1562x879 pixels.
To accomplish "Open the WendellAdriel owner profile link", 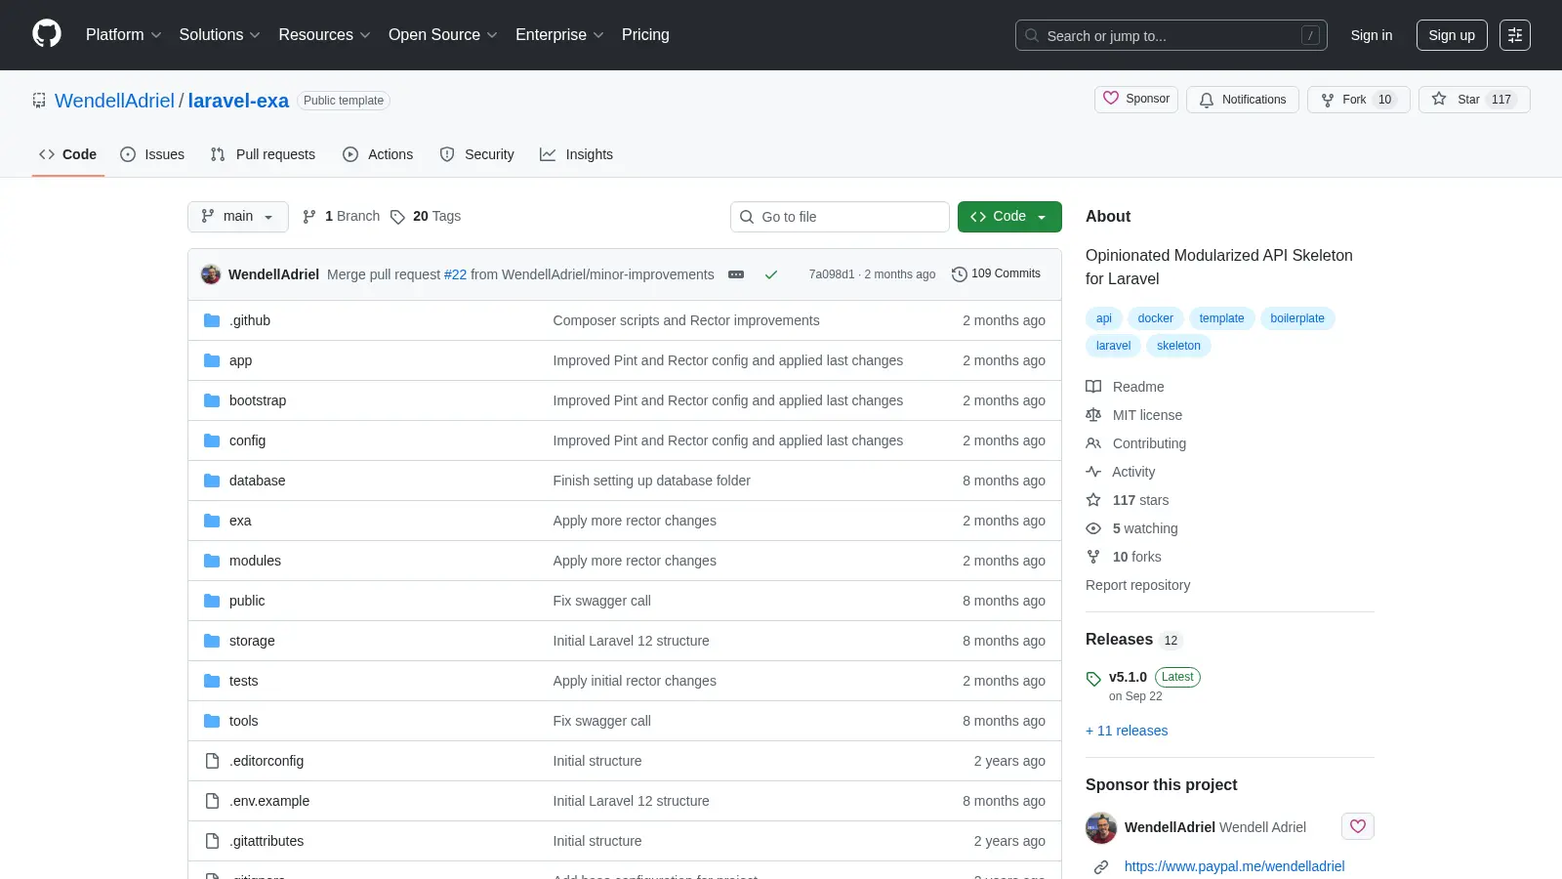I will pyautogui.click(x=114, y=101).
